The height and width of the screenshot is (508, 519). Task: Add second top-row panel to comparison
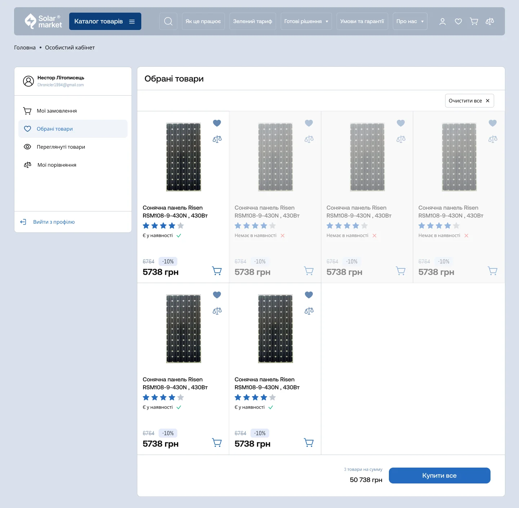[x=309, y=139]
